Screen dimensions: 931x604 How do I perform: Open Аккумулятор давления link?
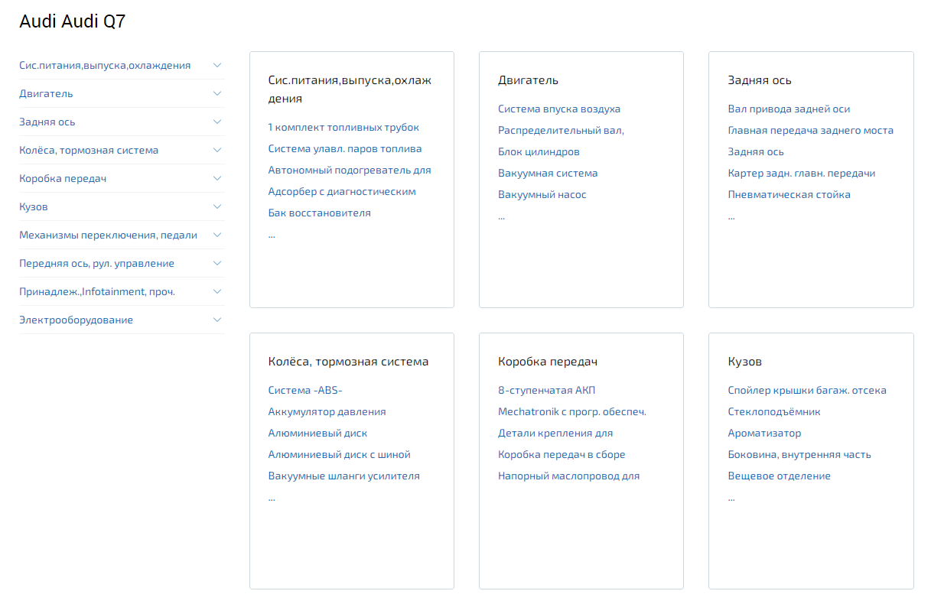(327, 412)
